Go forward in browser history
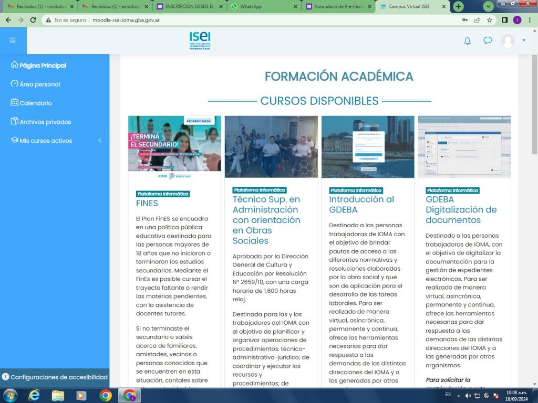 coord(21,20)
